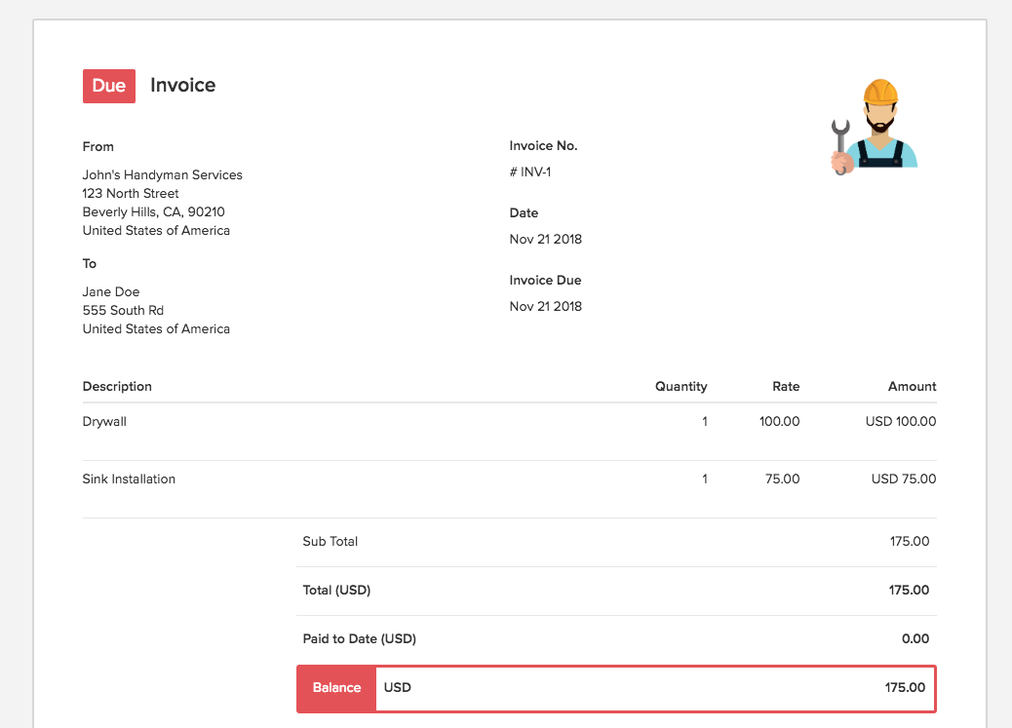Screen dimensions: 1012x728
Task: Click the 123 North Street address line
Action: 131,194
